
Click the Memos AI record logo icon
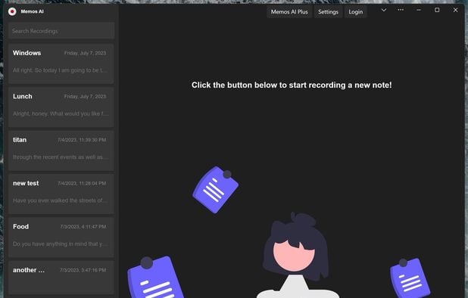pyautogui.click(x=12, y=11)
